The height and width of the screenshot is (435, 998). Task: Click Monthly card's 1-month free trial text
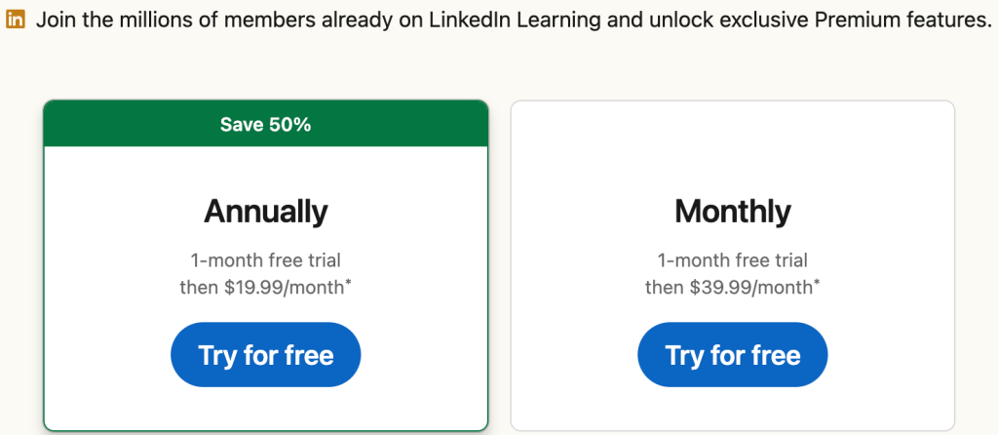coord(733,260)
